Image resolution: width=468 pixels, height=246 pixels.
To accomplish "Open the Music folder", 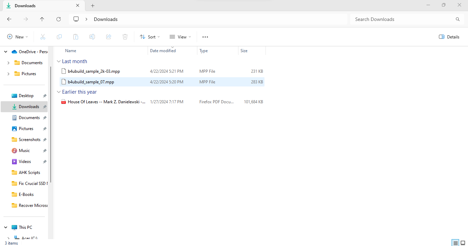I will [x=24, y=151].
